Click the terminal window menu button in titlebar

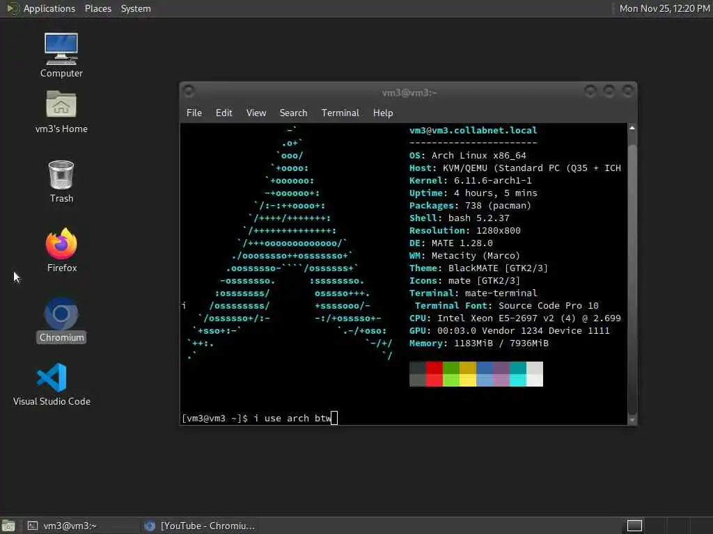click(x=189, y=91)
